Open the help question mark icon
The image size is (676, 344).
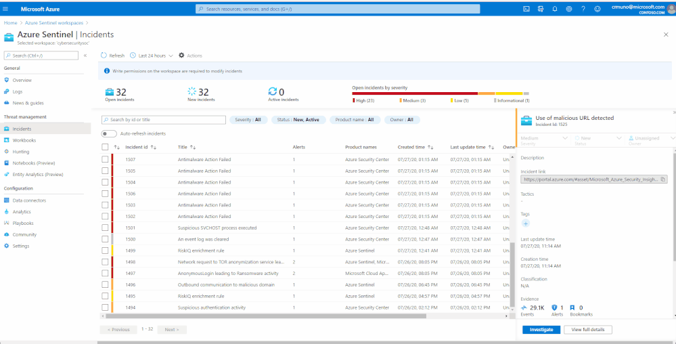click(583, 9)
